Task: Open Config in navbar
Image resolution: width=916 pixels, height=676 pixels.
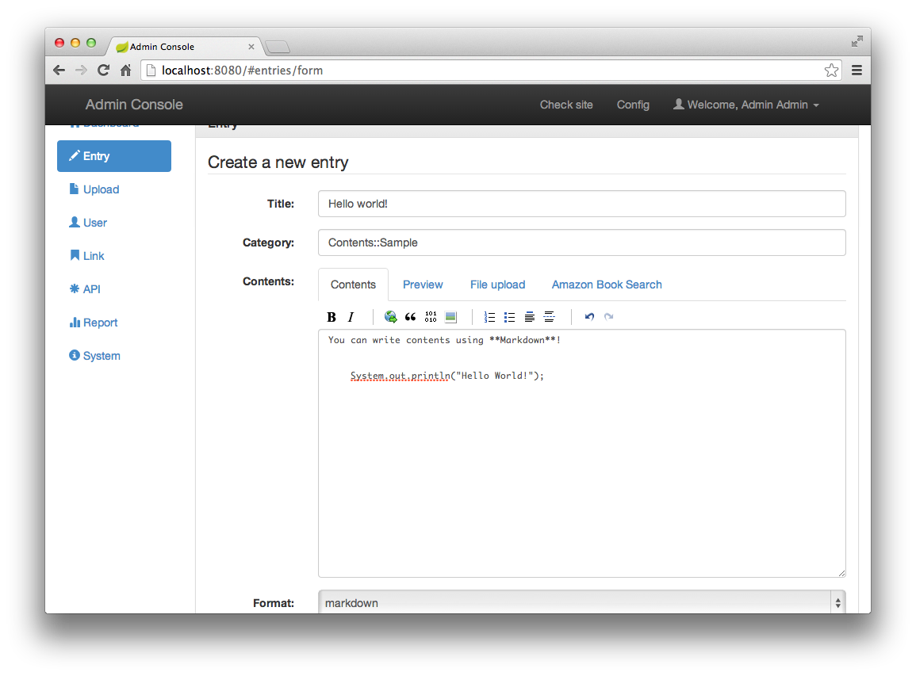Action: (633, 105)
